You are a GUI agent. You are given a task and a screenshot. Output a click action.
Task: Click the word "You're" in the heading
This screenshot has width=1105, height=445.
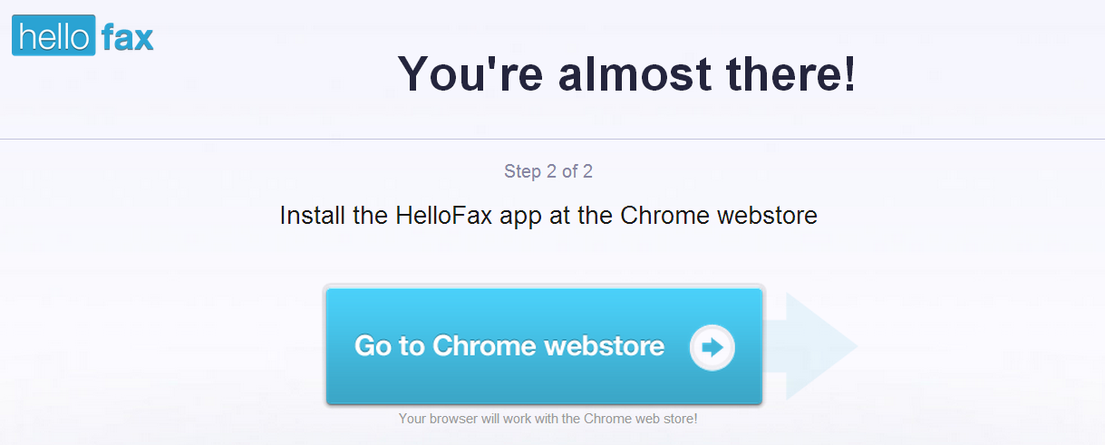pyautogui.click(x=470, y=73)
